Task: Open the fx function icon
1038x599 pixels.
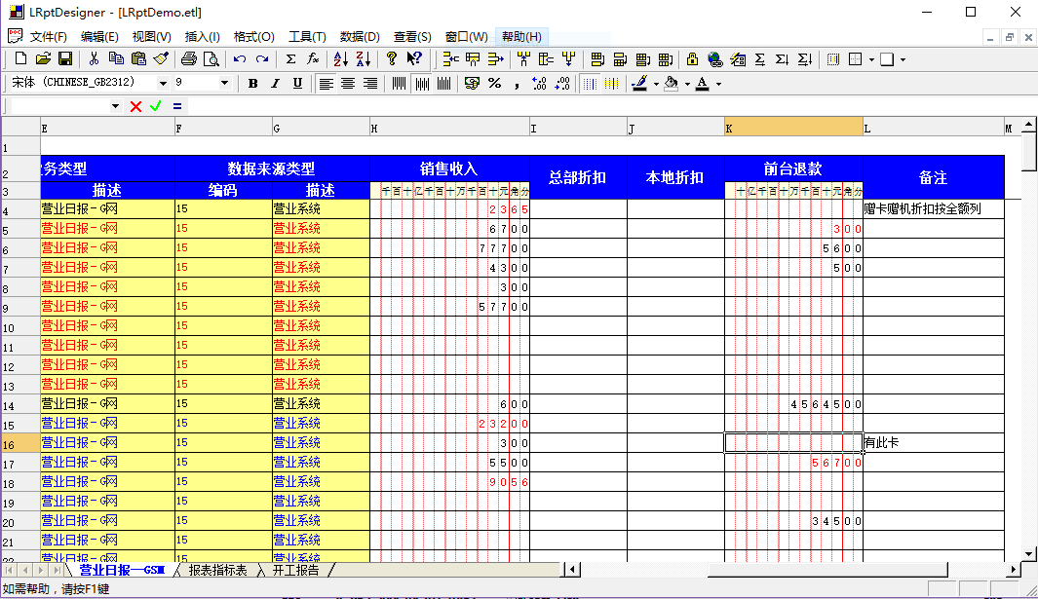Action: click(x=313, y=58)
